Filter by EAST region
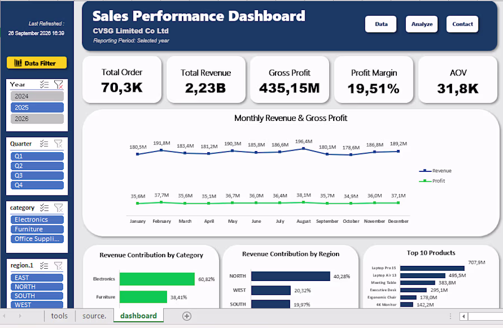 point(37,278)
